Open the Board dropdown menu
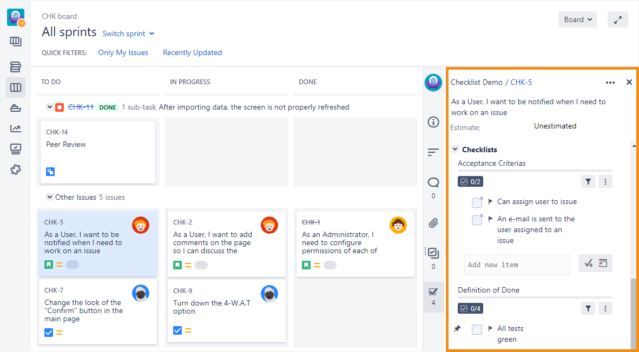639x352 pixels. 577,19
